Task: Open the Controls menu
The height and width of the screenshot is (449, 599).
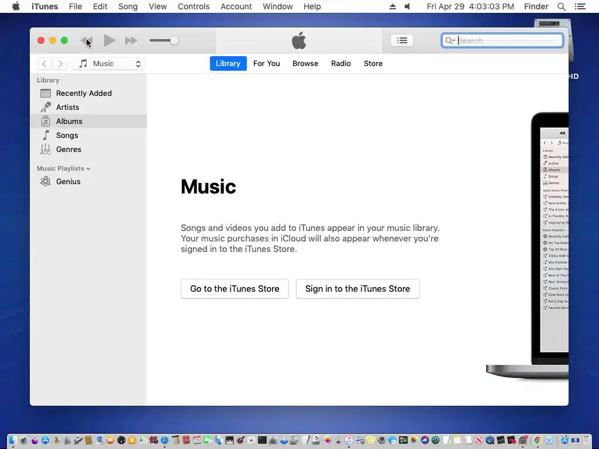Action: pos(194,6)
